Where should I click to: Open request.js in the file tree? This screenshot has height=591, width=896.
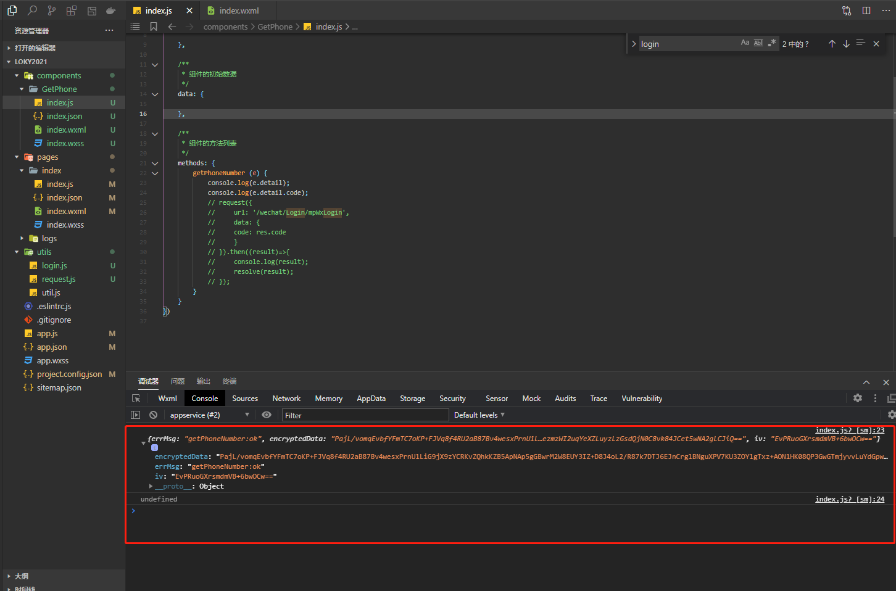(59, 279)
